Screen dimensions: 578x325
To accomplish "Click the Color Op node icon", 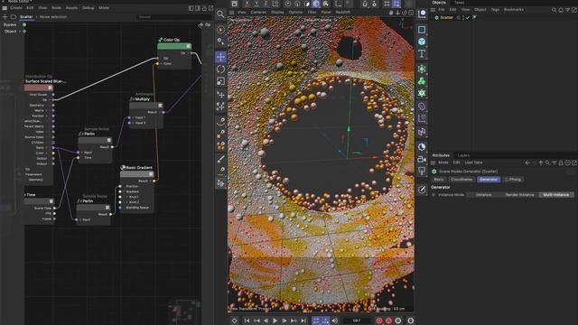I will tap(161, 40).
